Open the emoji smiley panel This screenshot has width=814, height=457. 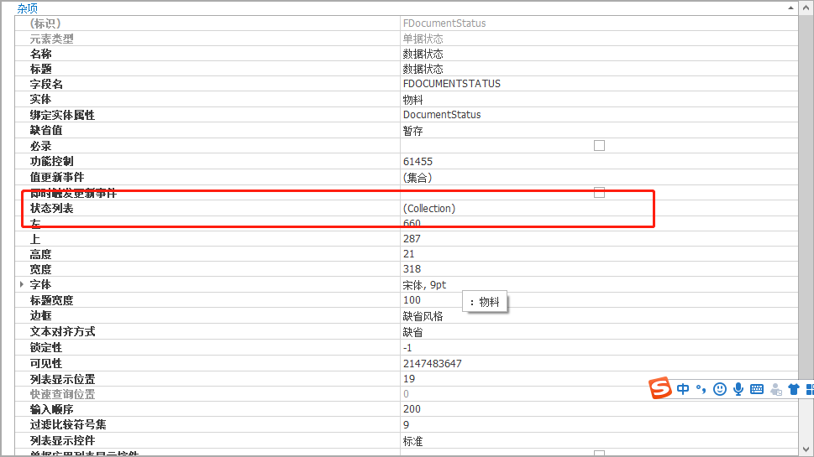coord(720,389)
